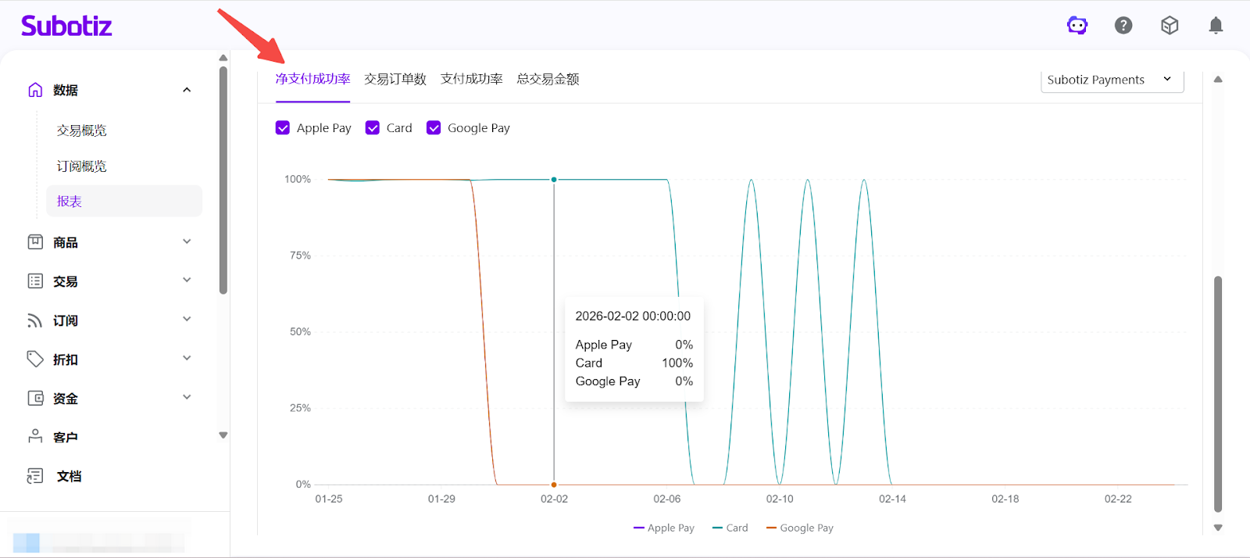Click the 商品 shop icon in sidebar

tap(35, 242)
